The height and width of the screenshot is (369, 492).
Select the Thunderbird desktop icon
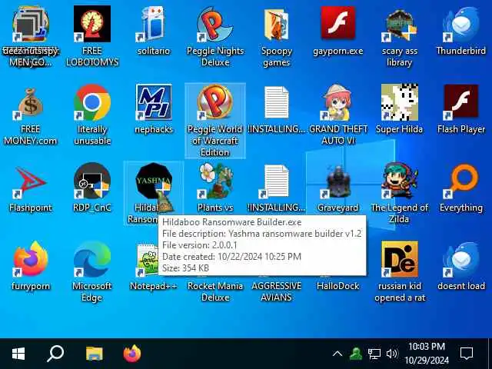pos(461,25)
